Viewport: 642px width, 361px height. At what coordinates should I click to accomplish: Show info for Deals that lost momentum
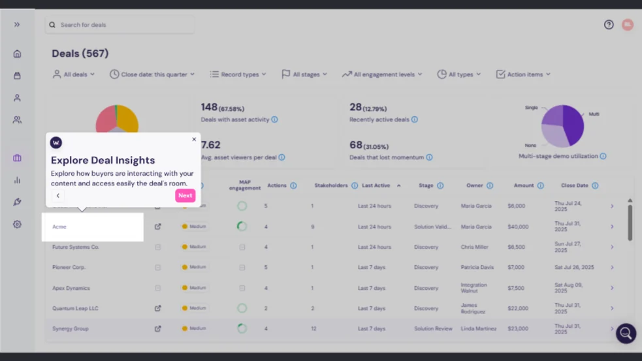coord(429,157)
